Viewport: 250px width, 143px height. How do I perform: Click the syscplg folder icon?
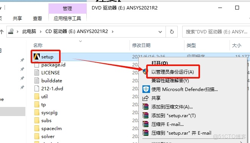(37, 113)
